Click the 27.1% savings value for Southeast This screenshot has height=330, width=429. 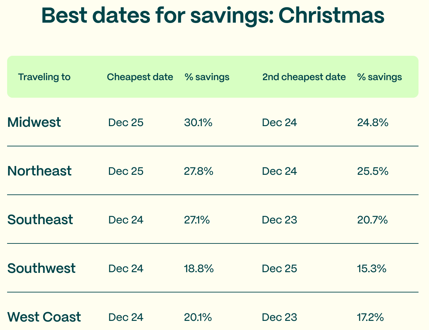(197, 220)
